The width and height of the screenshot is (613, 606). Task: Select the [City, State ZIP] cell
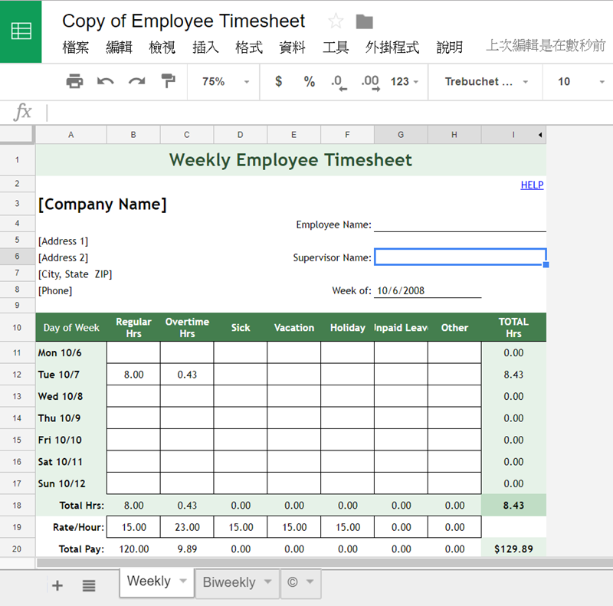click(75, 274)
